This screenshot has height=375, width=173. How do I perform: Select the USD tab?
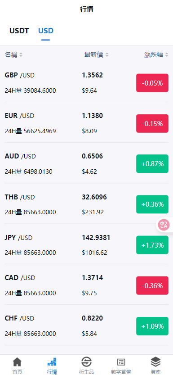(x=45, y=31)
